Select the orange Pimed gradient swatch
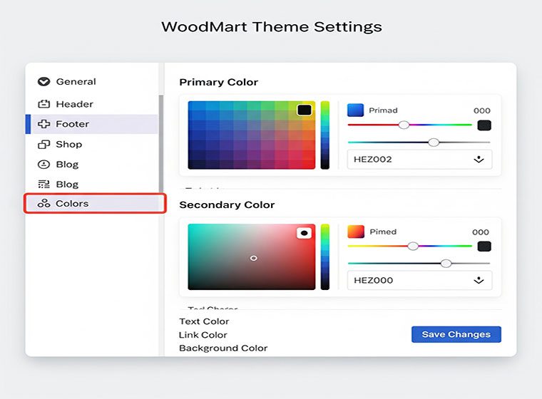Viewport: 542px width, 399px height. 355,232
